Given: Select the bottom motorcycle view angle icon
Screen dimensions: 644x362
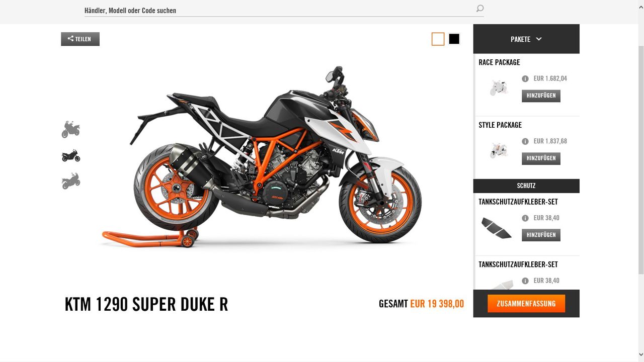Looking at the screenshot, I should (x=71, y=181).
